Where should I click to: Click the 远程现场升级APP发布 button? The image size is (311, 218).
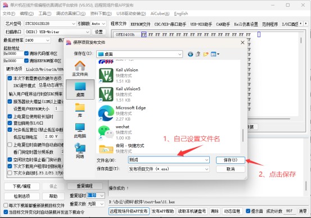[x=129, y=211]
